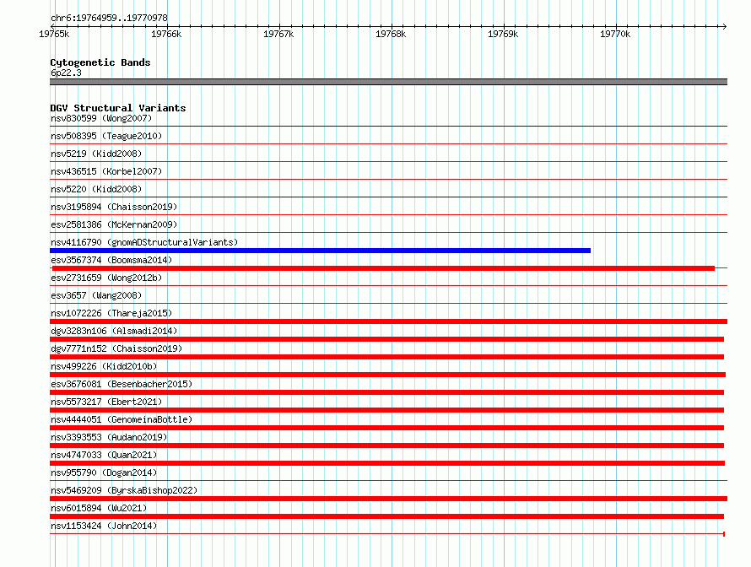Click the nsv1153424 (John2014) label
The height and width of the screenshot is (567, 751).
coord(104,526)
